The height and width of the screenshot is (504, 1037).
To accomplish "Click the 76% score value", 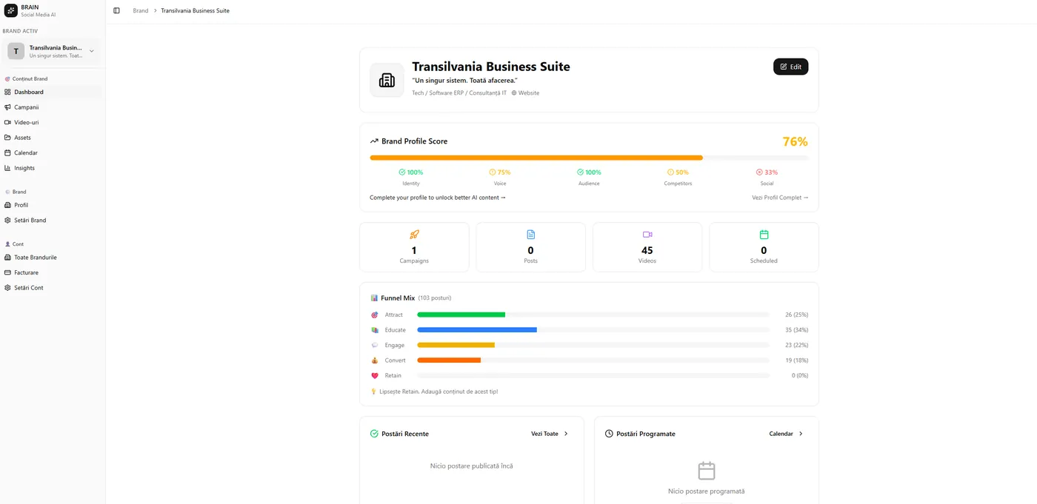I will (x=796, y=141).
